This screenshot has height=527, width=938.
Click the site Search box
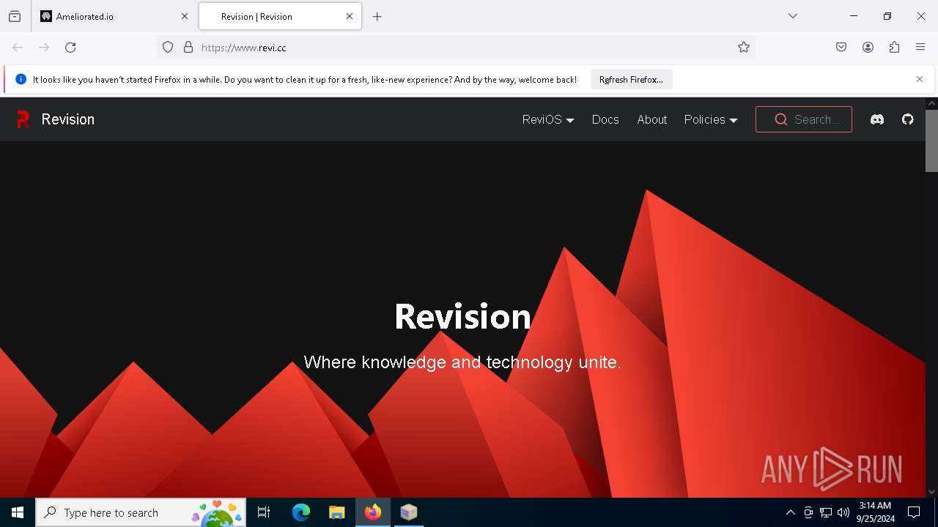tap(804, 119)
